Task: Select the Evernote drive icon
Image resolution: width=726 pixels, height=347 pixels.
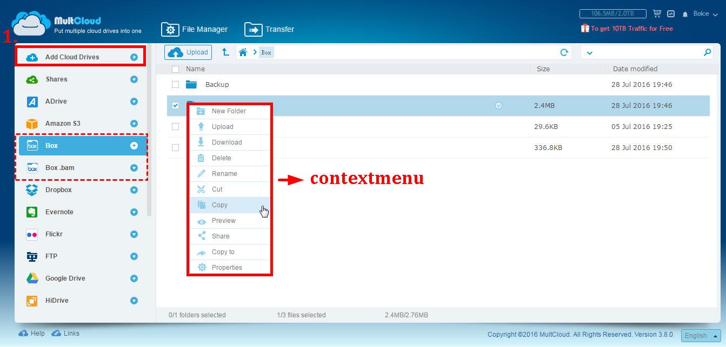Action: (x=32, y=212)
